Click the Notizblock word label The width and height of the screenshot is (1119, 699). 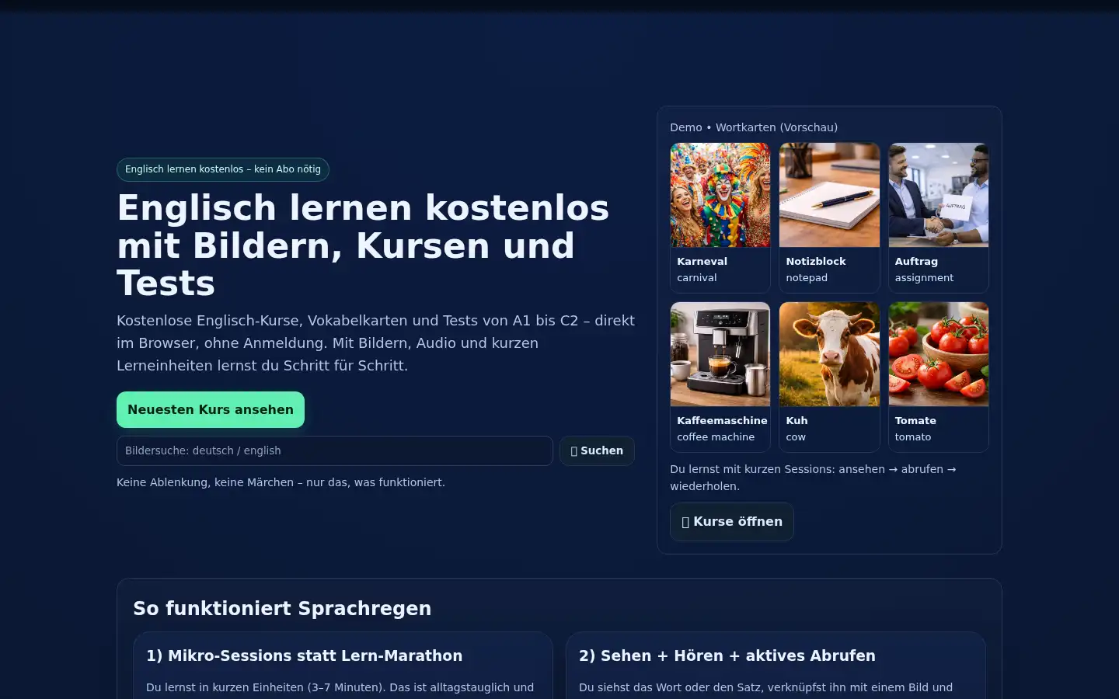[816, 262]
